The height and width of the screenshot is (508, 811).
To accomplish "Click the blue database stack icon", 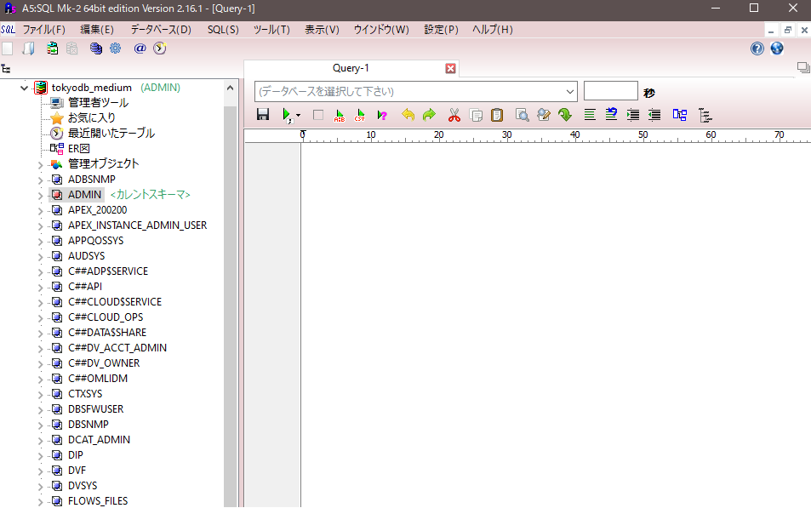I will click(96, 49).
